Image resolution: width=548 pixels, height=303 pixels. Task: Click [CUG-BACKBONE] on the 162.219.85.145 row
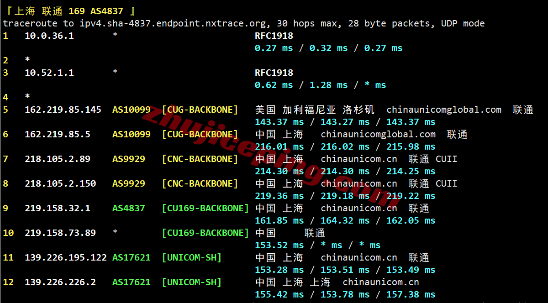(200, 110)
